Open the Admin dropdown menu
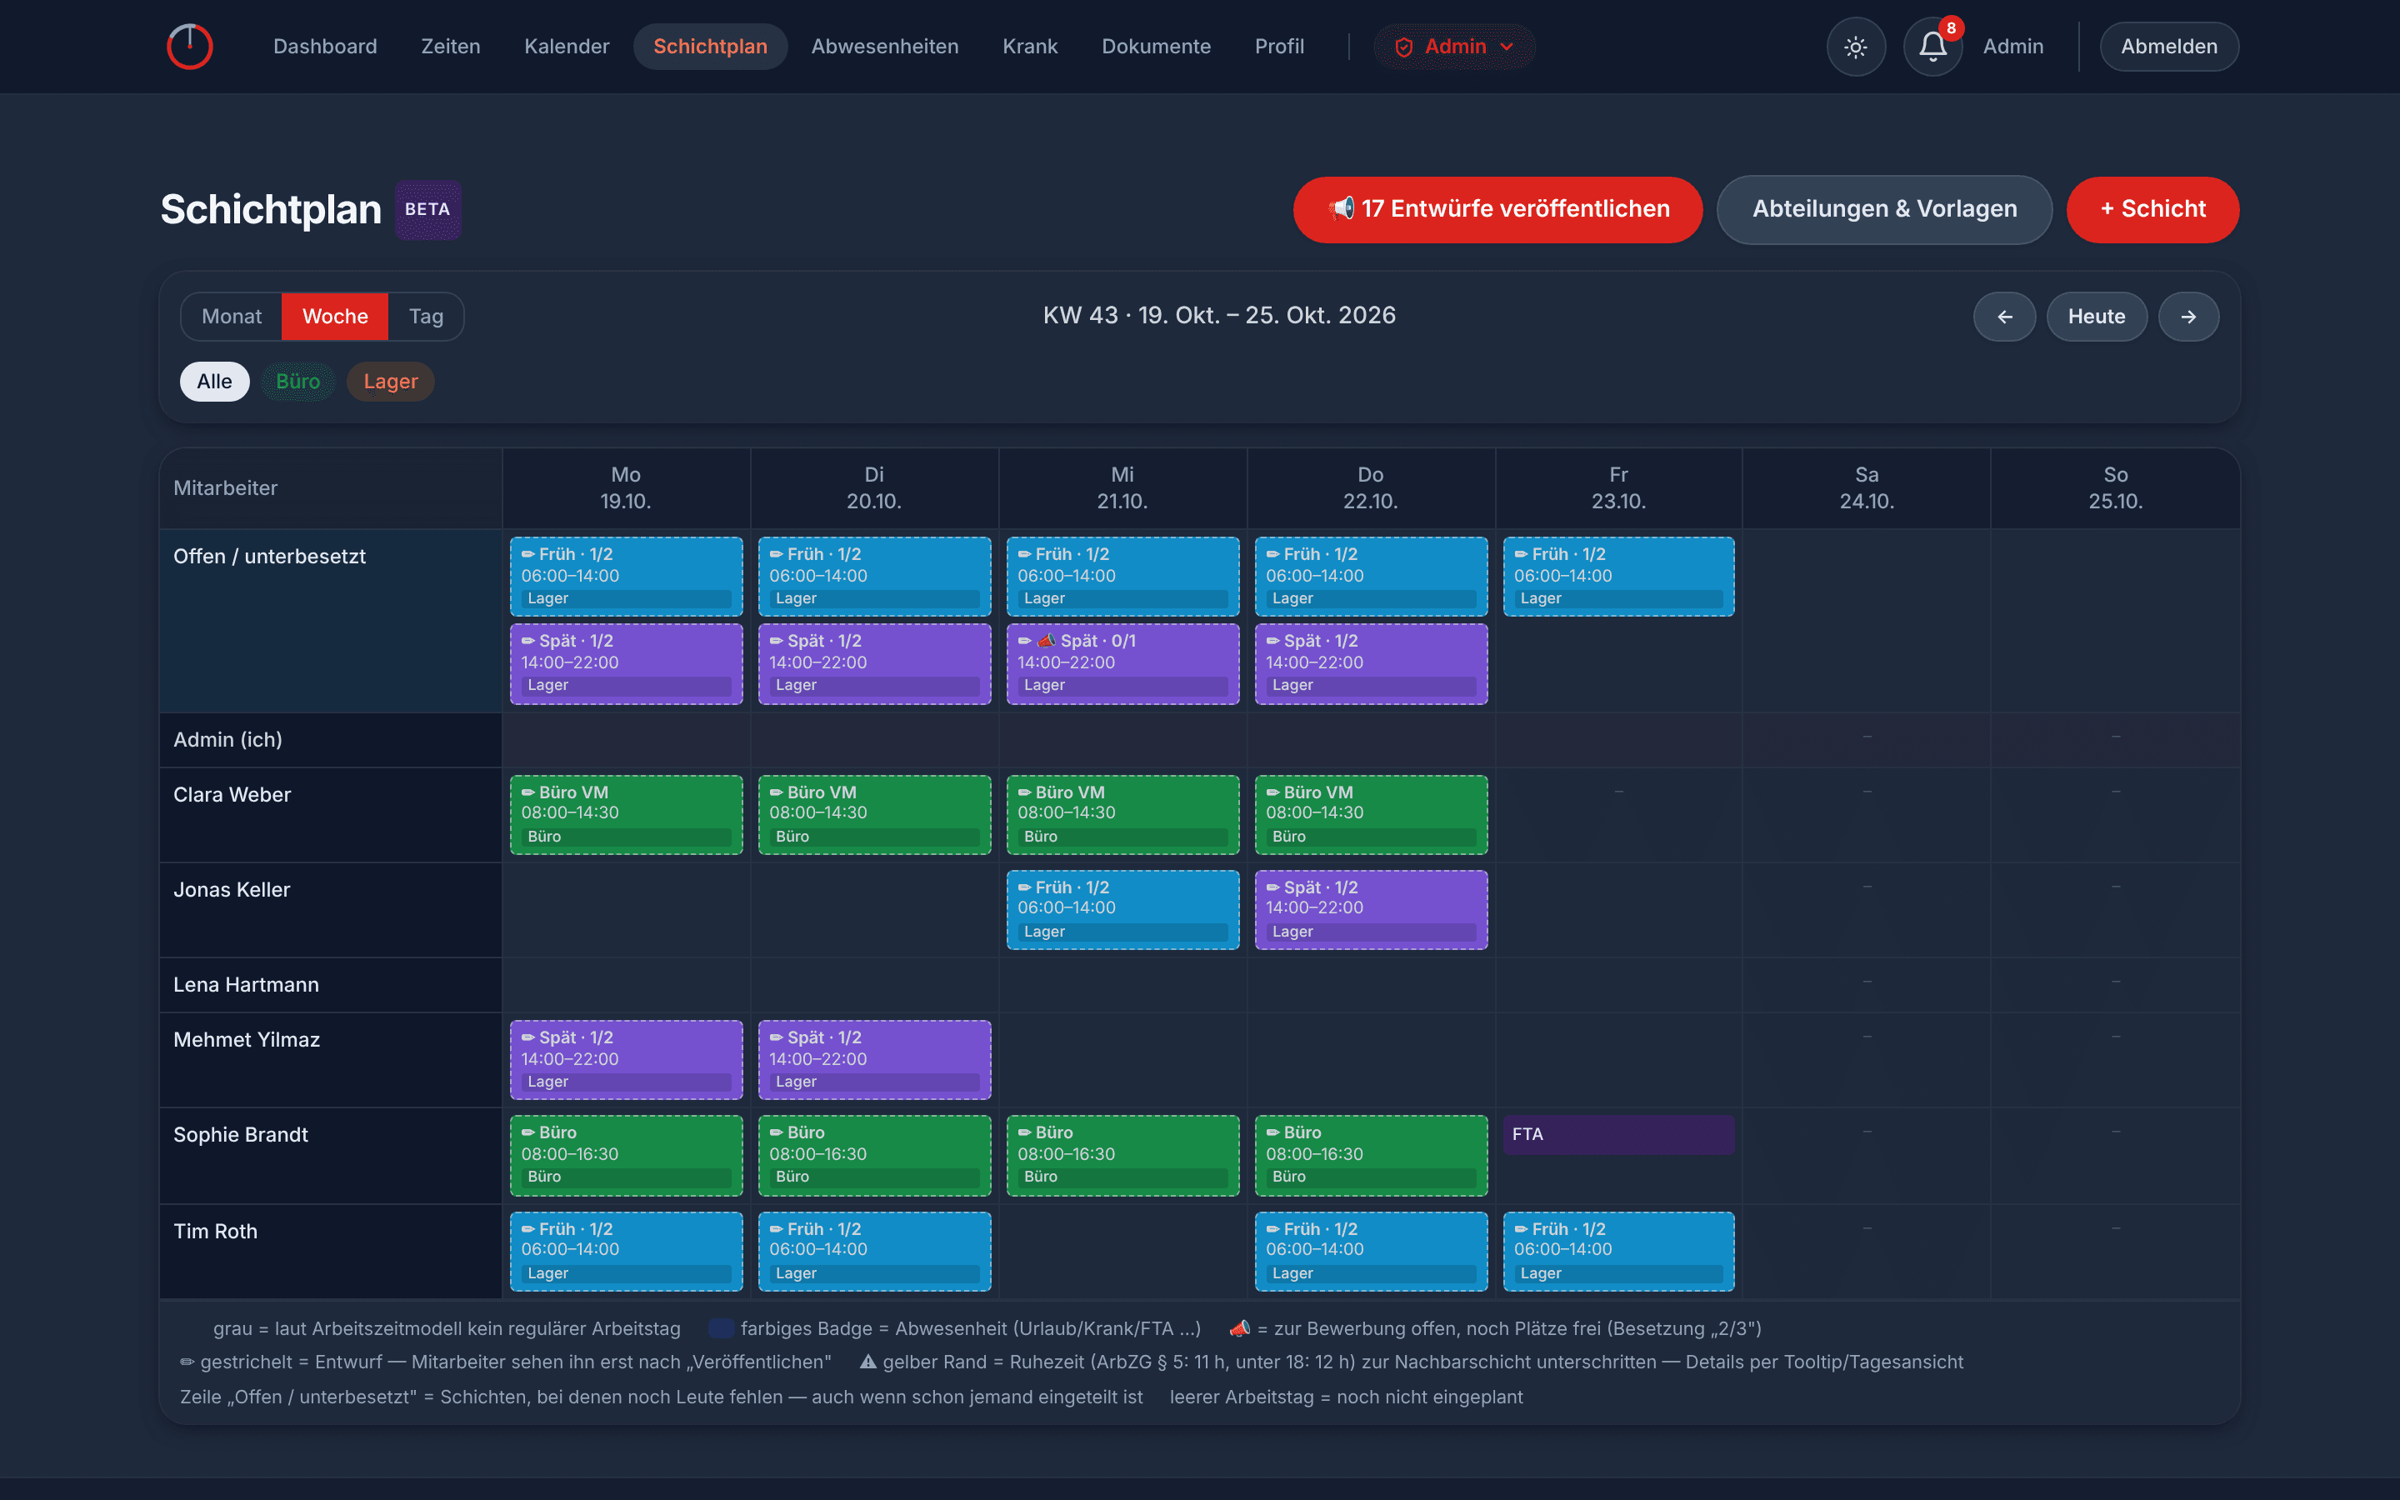The image size is (2400, 1500). tap(1454, 47)
